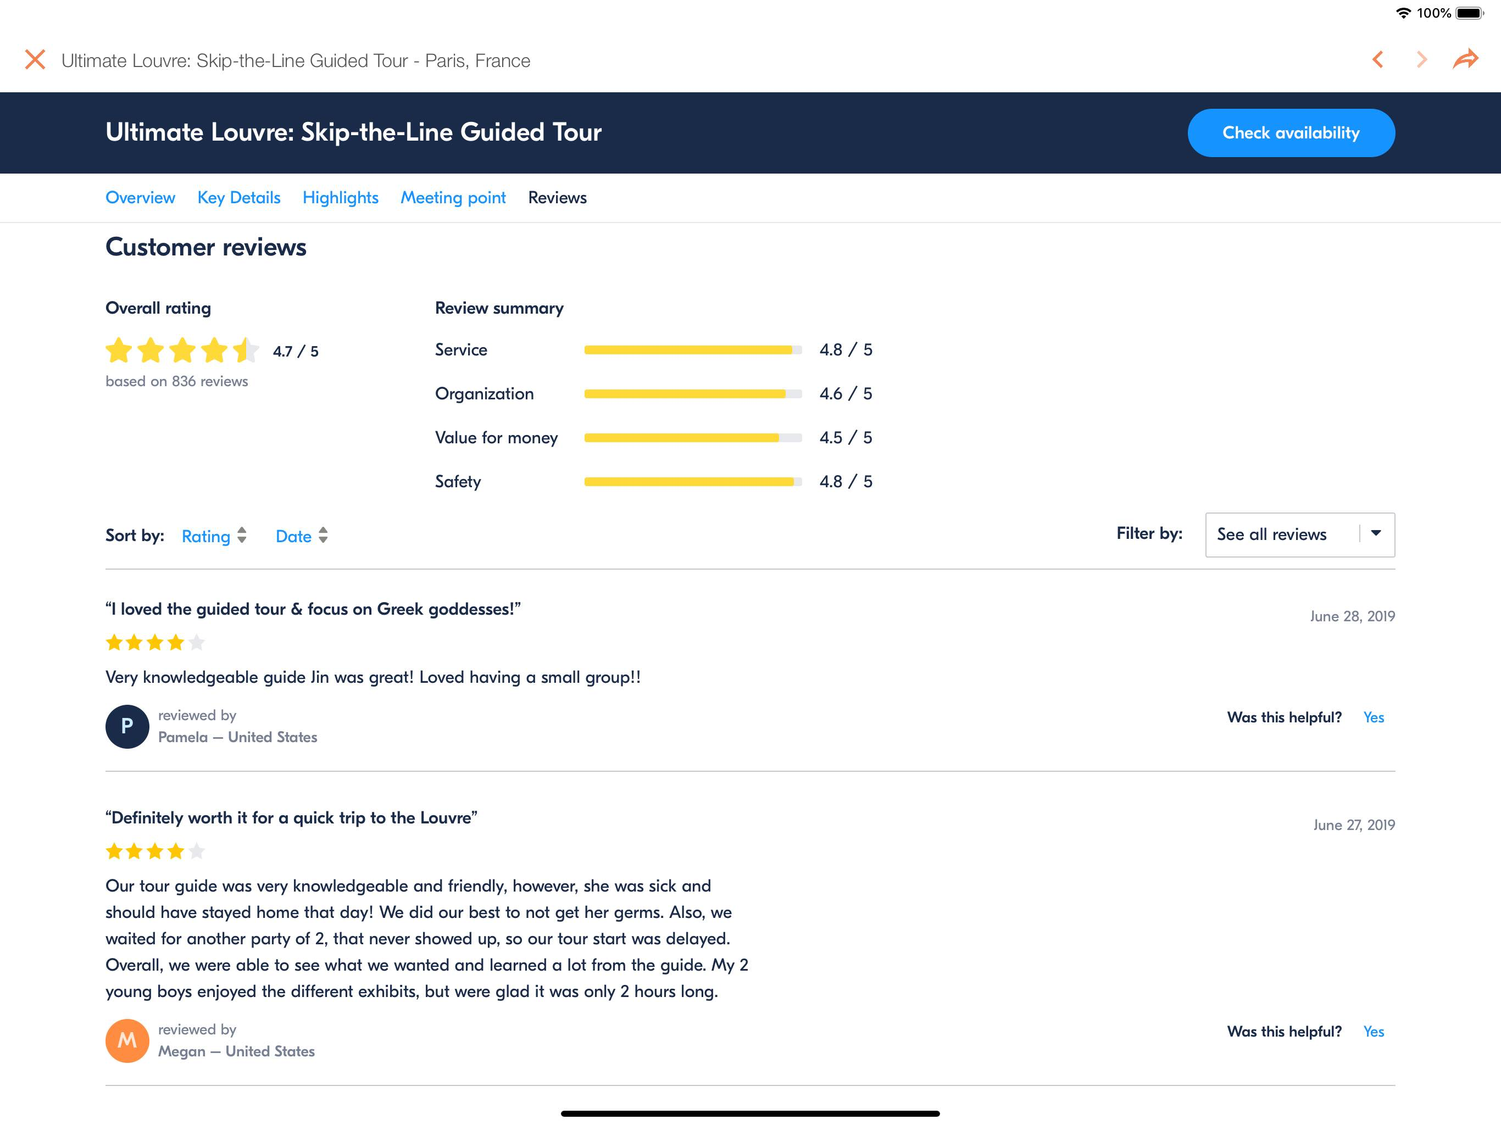Go back with the left arrow icon

[x=1377, y=60]
